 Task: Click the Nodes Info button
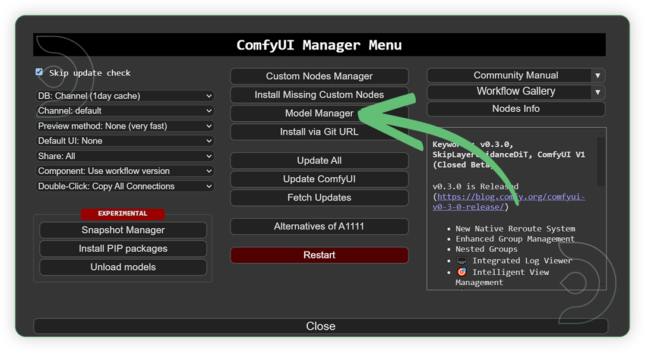click(516, 109)
